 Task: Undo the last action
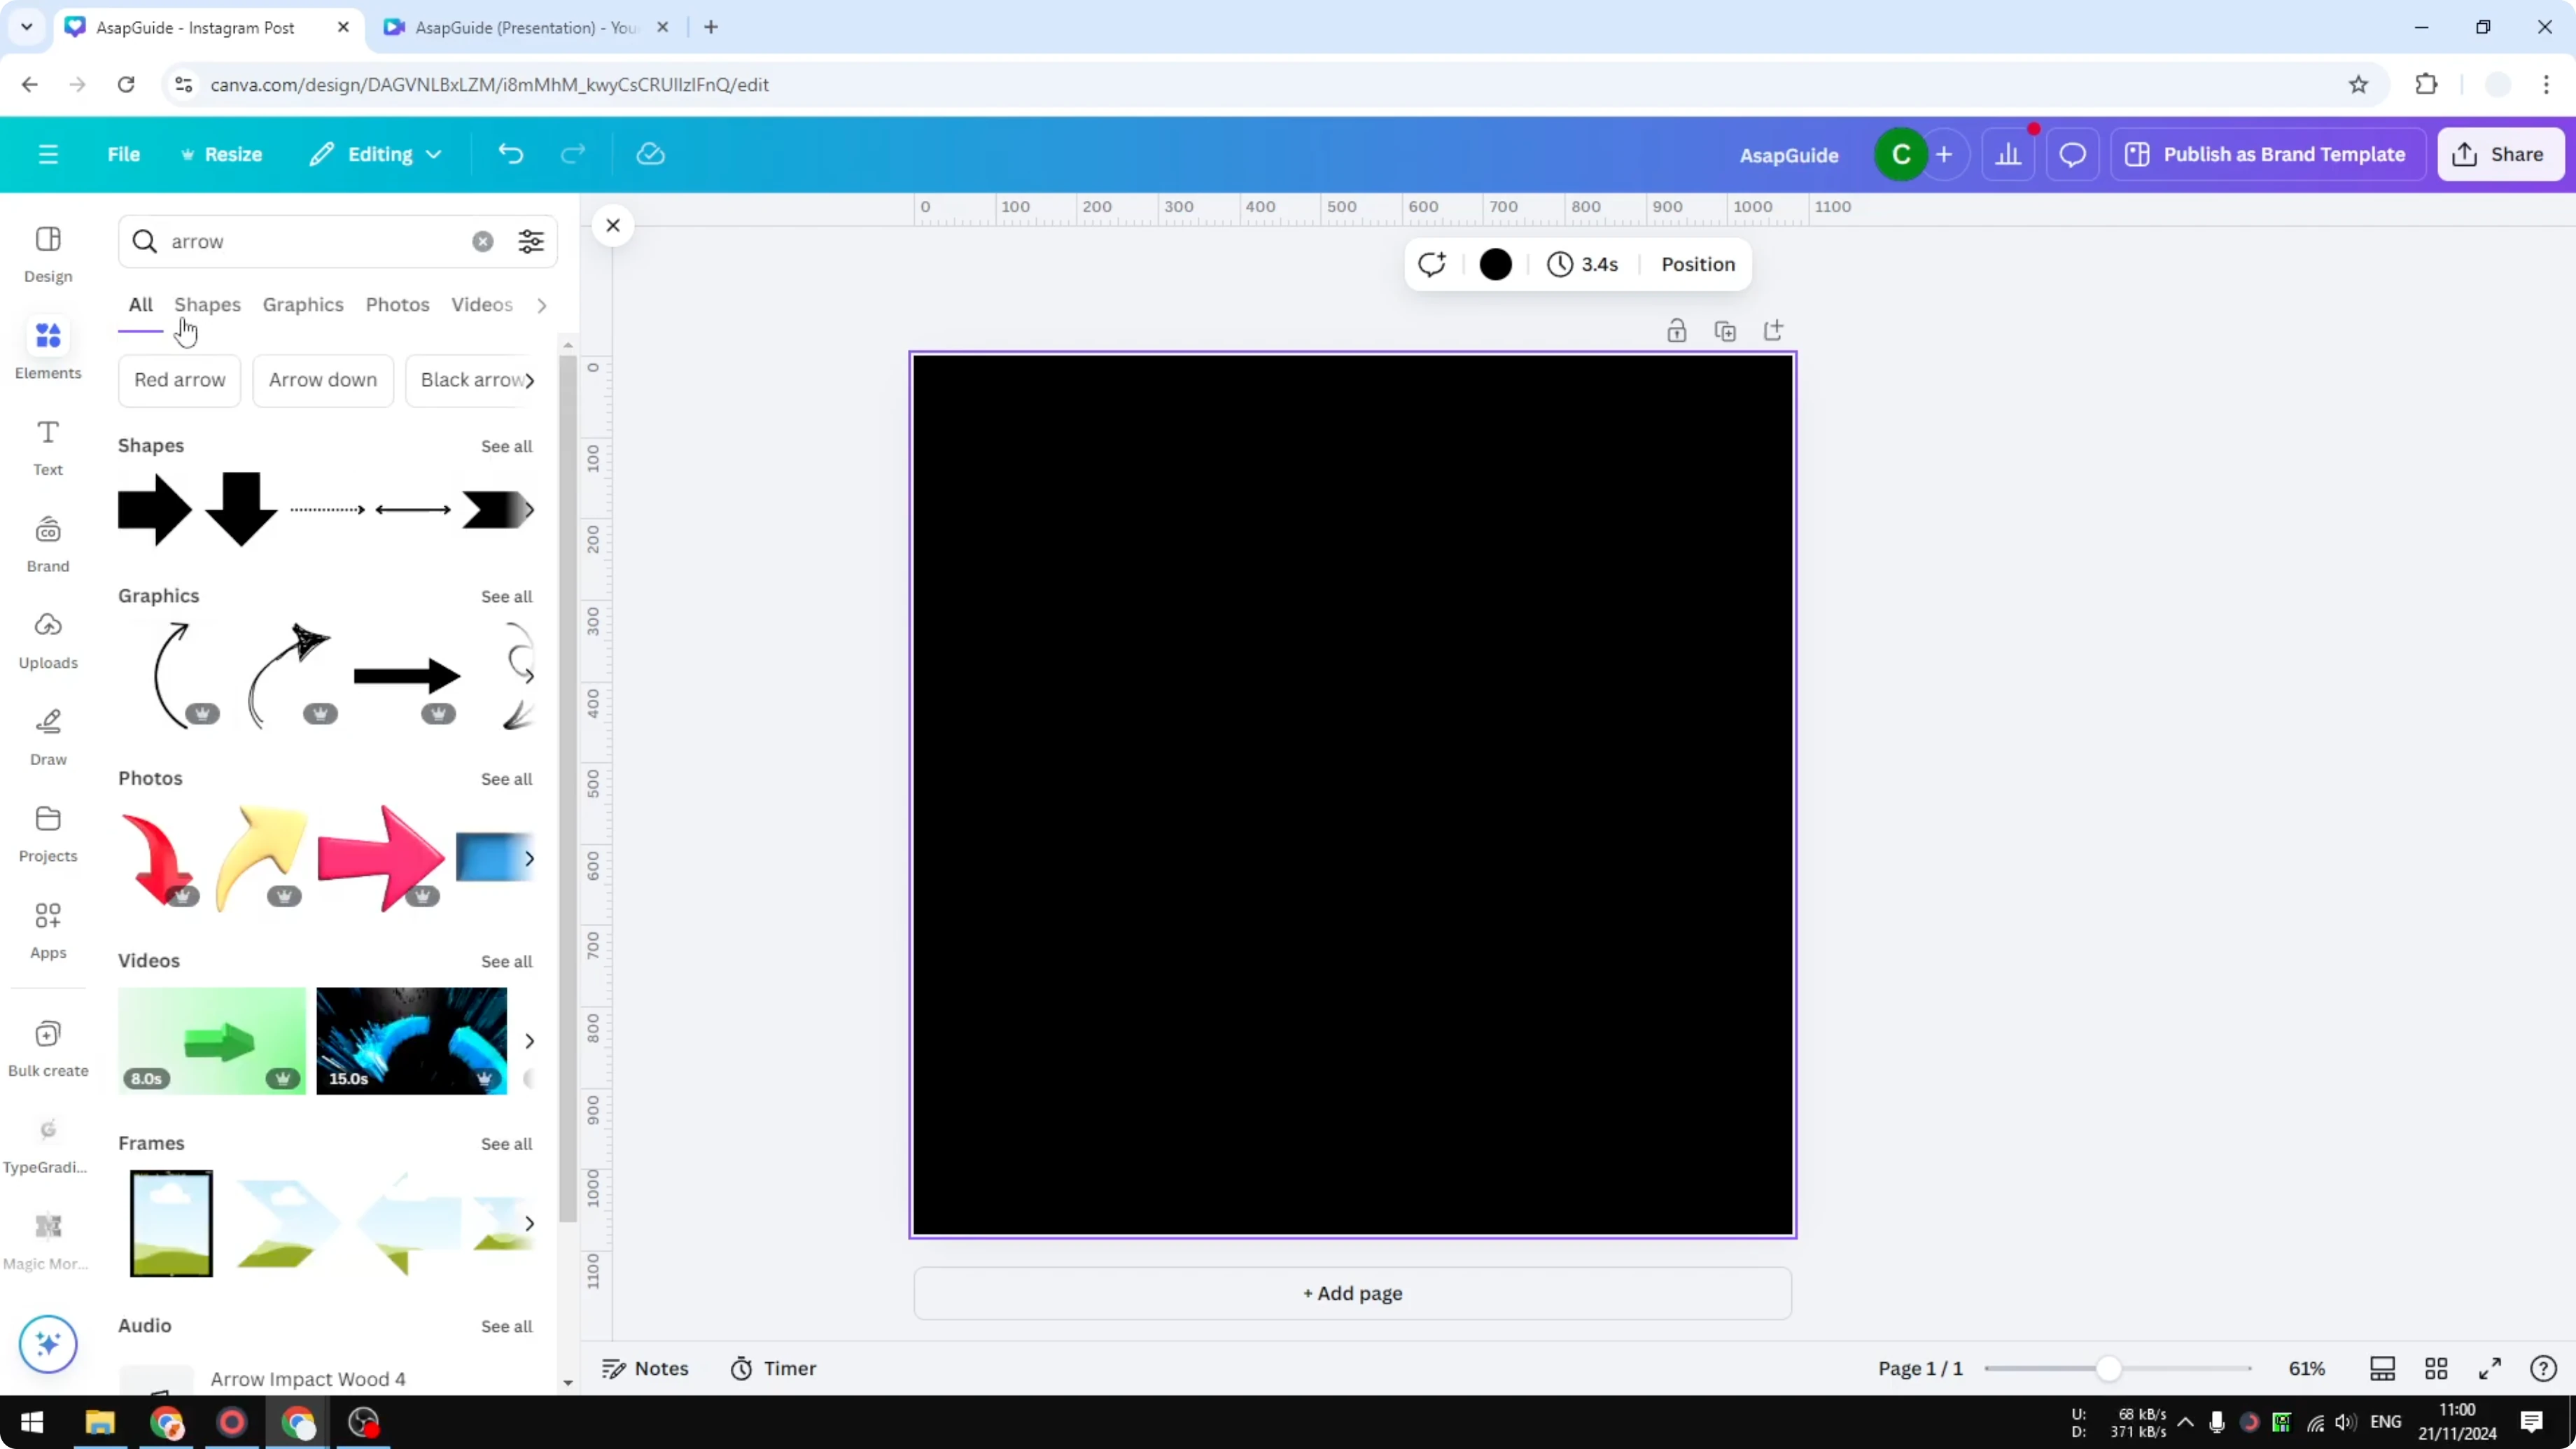point(511,153)
